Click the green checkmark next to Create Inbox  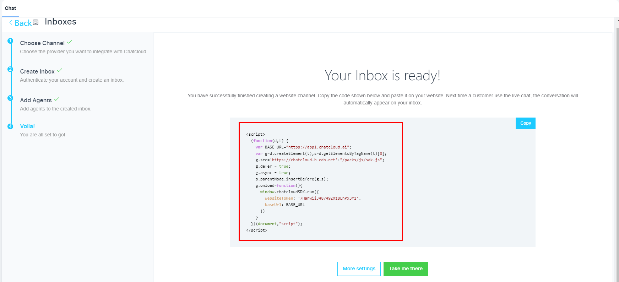point(60,70)
